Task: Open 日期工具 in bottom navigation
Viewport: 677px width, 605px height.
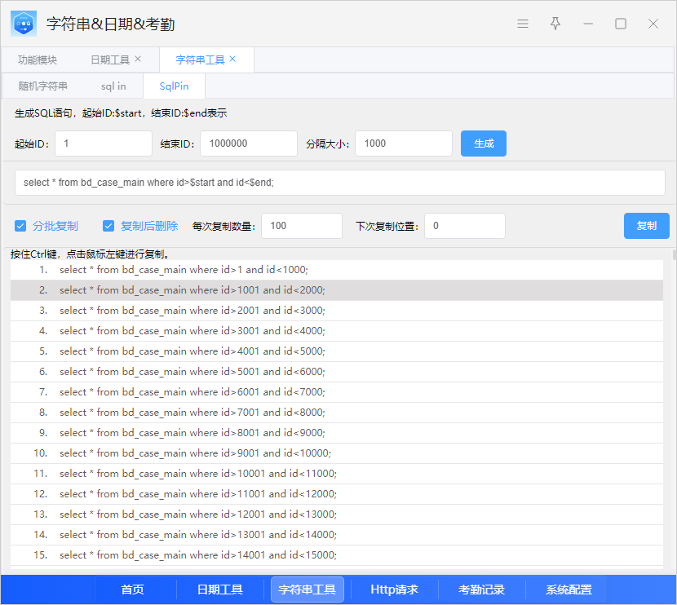Action: [220, 590]
